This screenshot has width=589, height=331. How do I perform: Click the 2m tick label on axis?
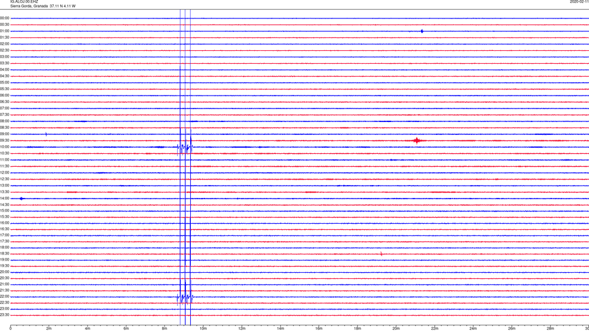(49, 329)
